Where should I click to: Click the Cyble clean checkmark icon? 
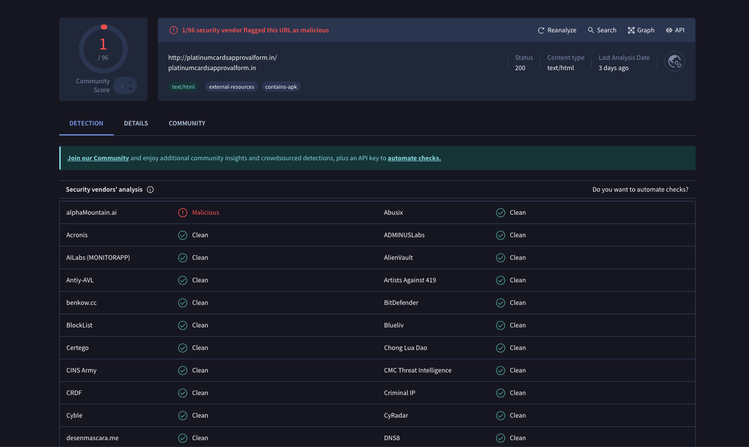click(x=183, y=416)
